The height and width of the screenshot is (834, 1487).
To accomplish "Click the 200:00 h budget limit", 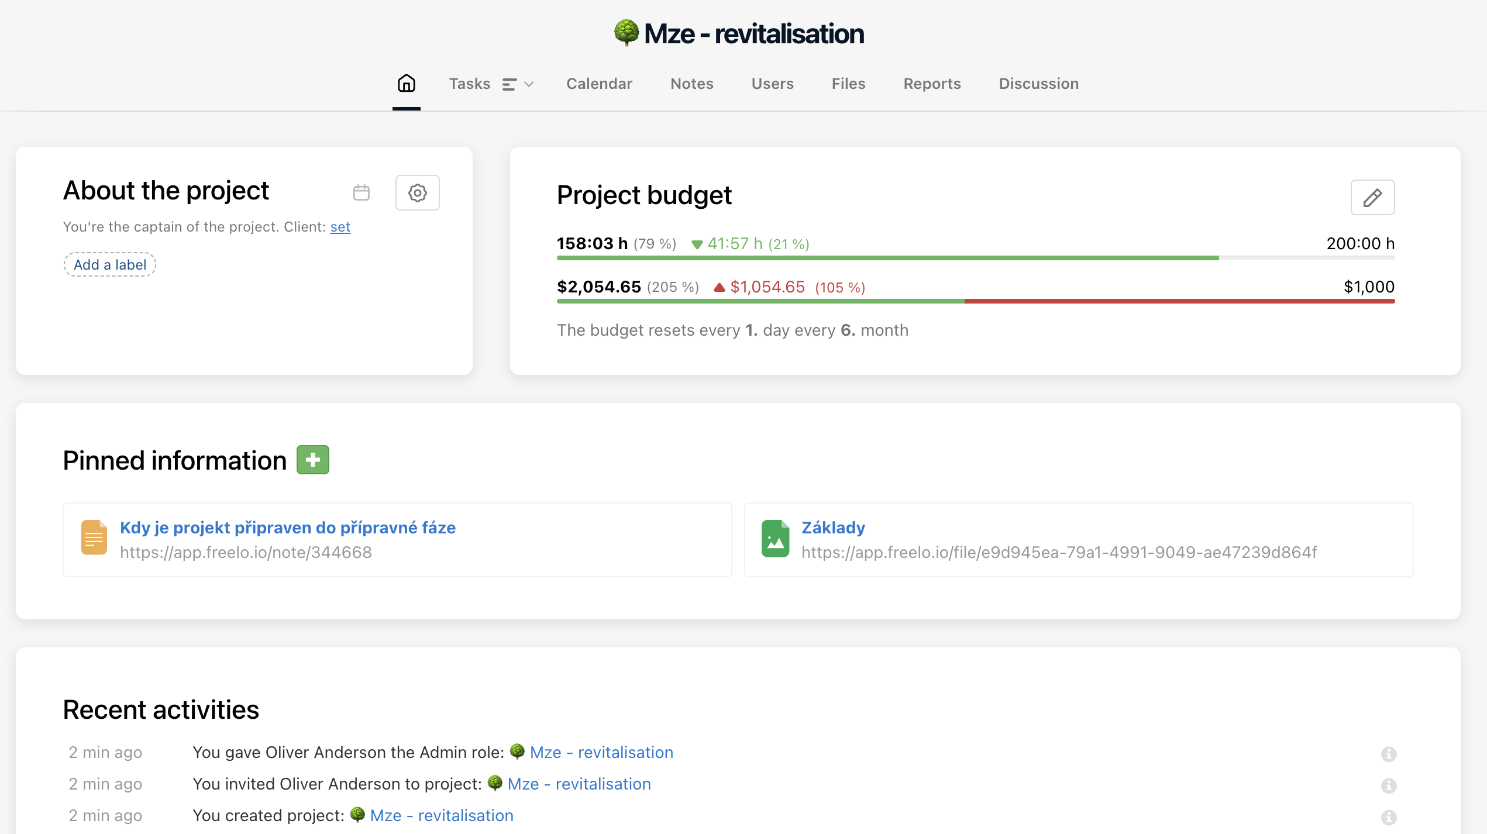I will tap(1361, 243).
